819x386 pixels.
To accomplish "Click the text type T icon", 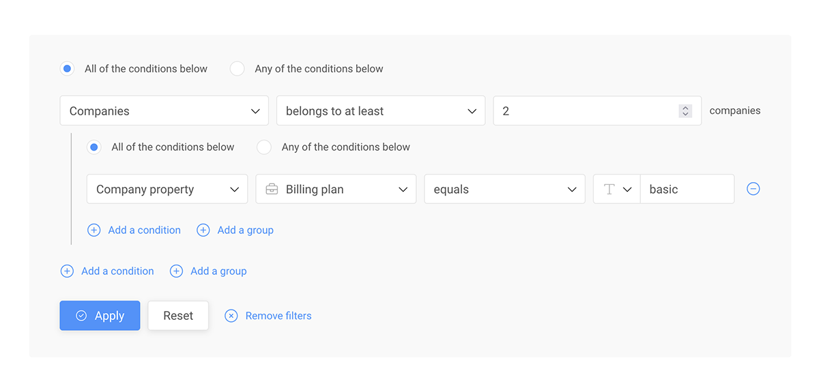I will [609, 189].
